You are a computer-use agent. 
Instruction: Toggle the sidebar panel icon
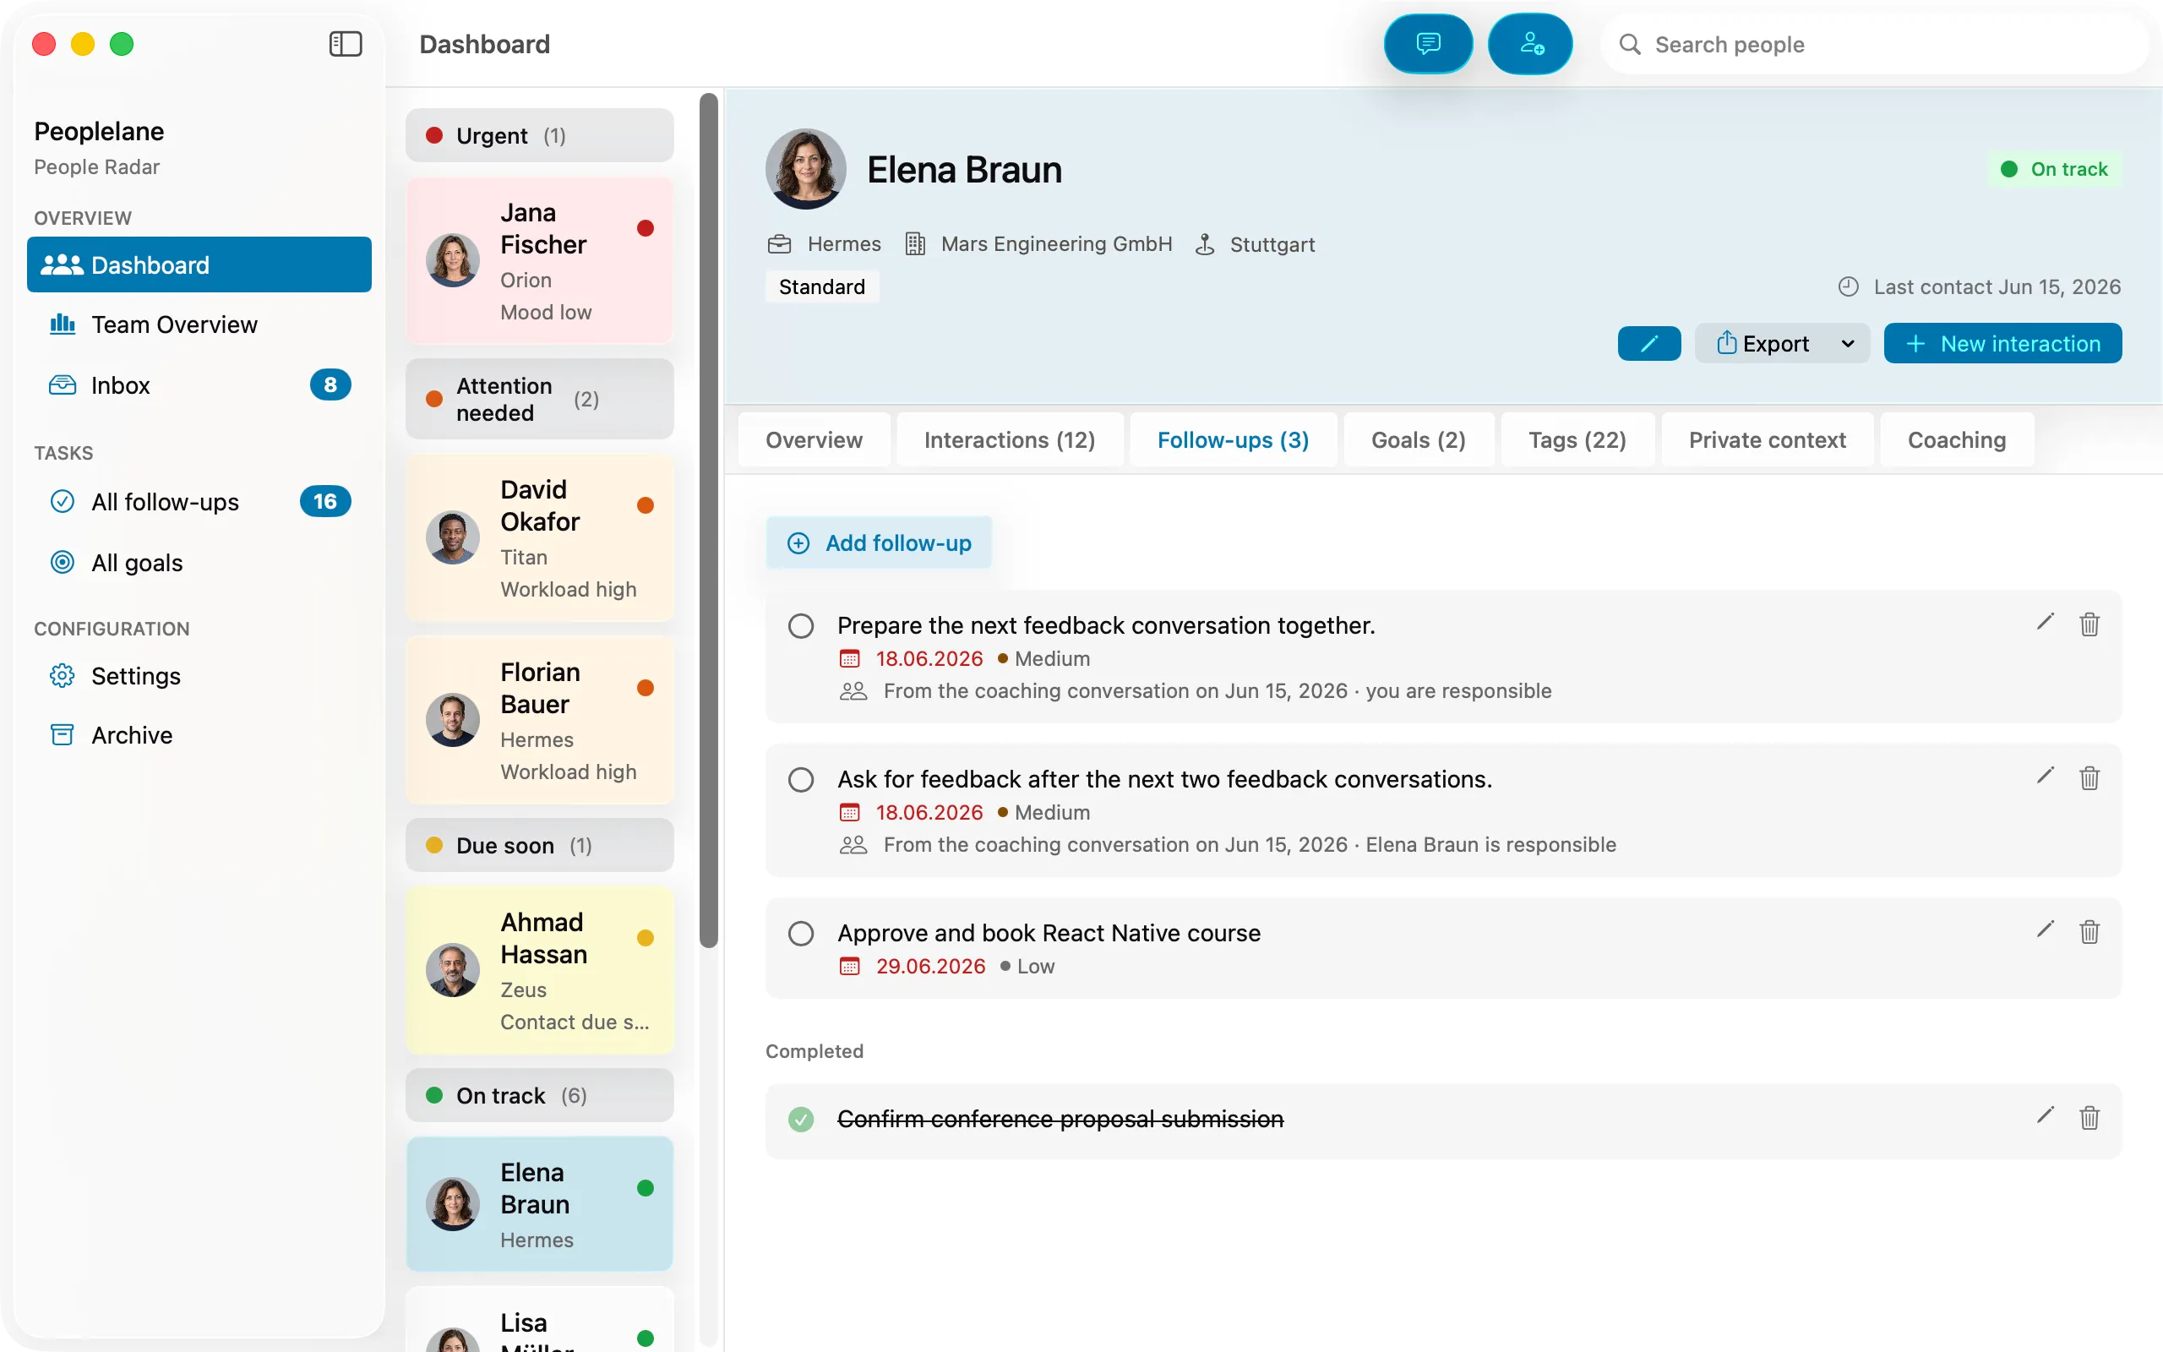[345, 44]
